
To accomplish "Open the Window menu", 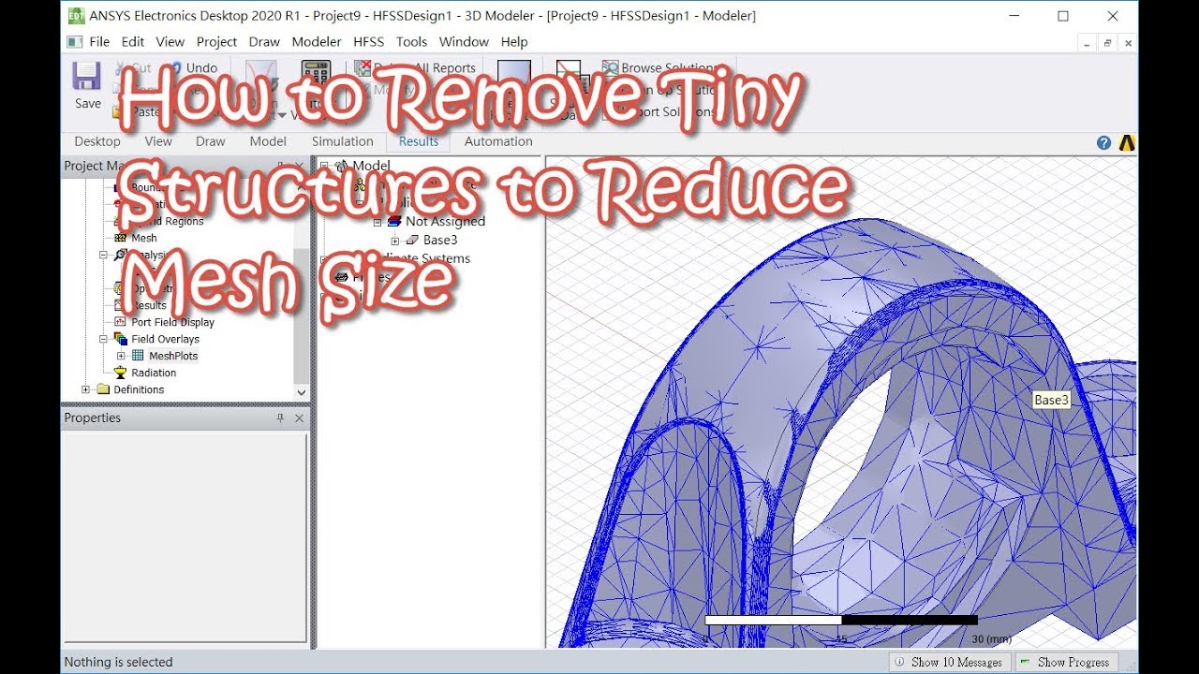I will click(x=464, y=42).
